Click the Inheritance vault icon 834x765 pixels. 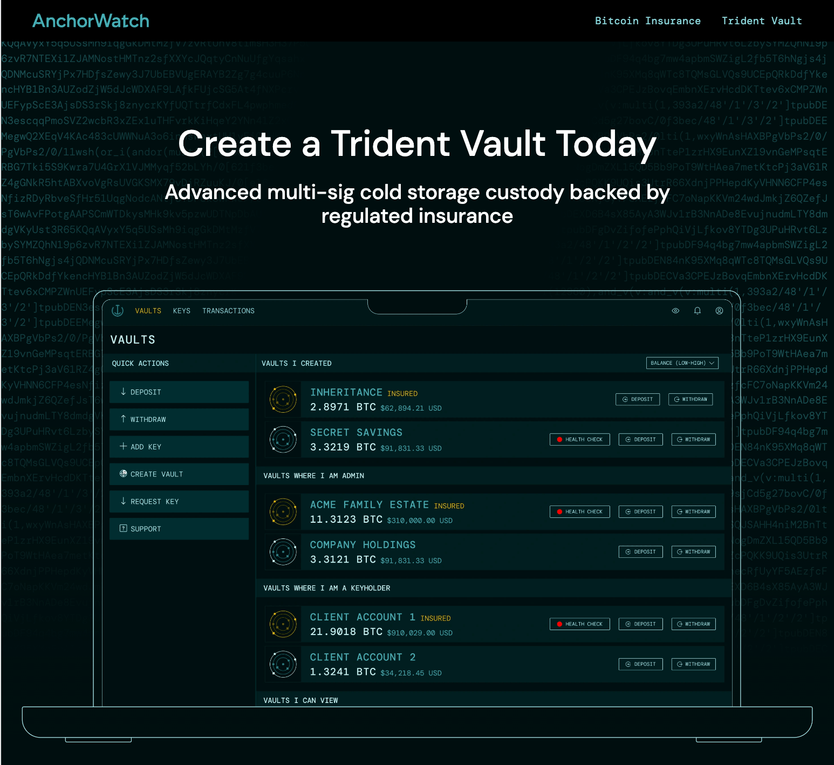tap(283, 399)
